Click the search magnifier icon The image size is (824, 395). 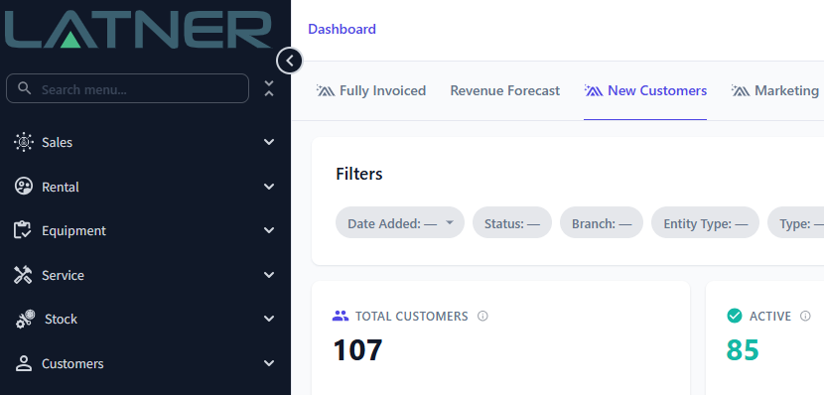pyautogui.click(x=24, y=88)
